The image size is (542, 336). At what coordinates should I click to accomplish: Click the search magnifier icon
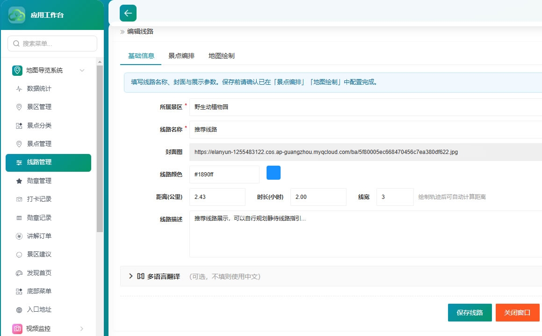tap(16, 44)
